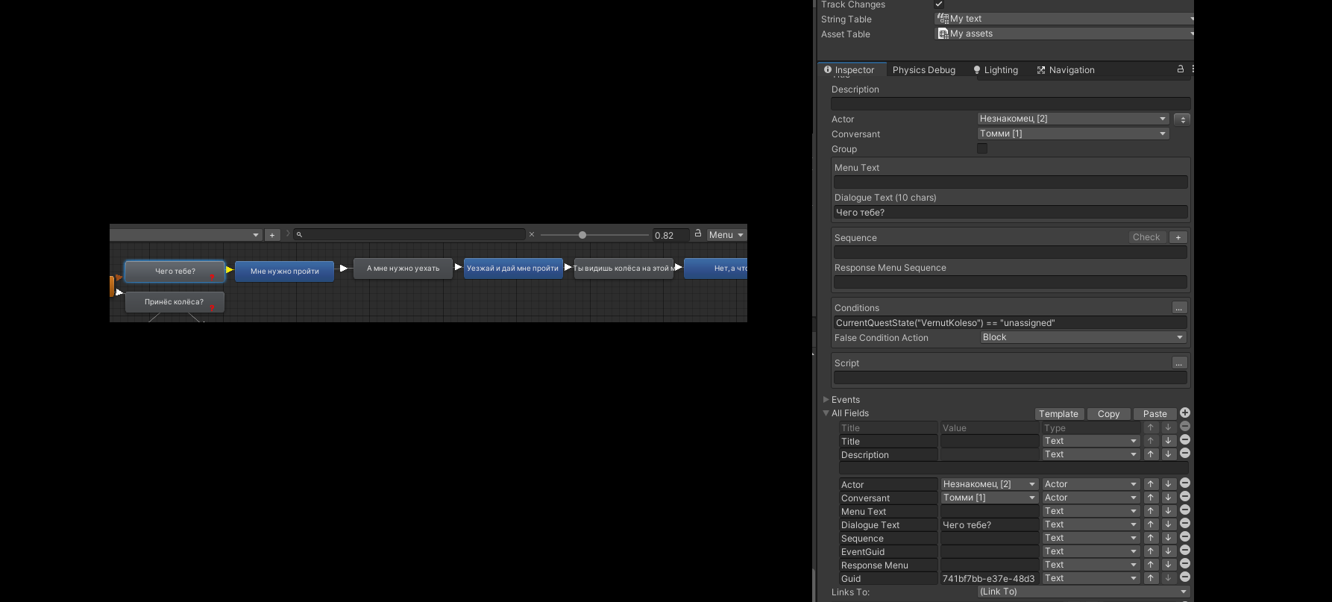Screen dimensions: 1332x602
Task: Move the Title field down
Action: click(1169, 441)
